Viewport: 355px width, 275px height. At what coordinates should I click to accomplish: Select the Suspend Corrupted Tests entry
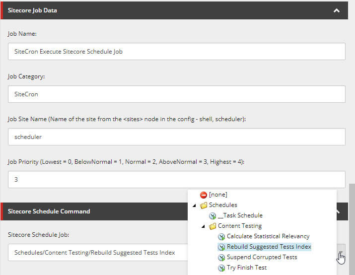pos(262,258)
